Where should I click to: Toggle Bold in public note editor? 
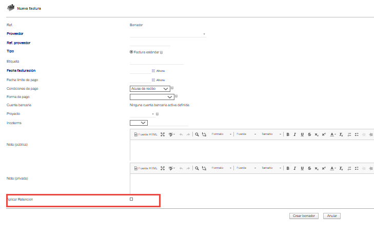(288, 134)
